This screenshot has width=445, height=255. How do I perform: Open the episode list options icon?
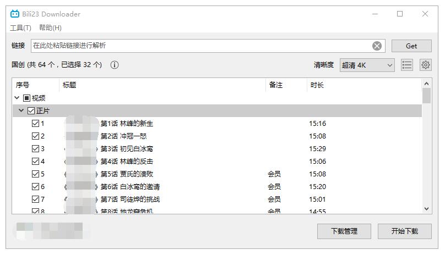pyautogui.click(x=407, y=65)
